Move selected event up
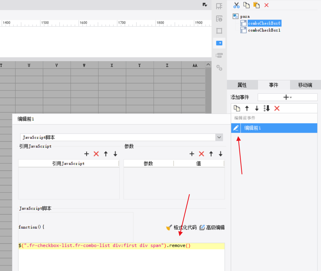321x271 pixels. pos(247,108)
